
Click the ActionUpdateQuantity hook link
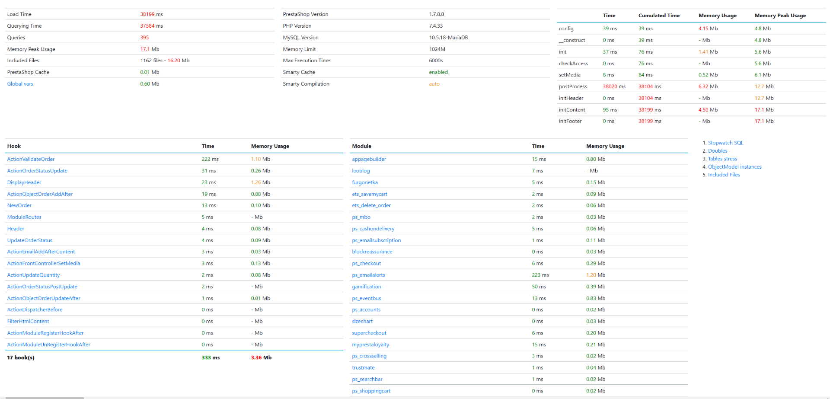pos(33,275)
